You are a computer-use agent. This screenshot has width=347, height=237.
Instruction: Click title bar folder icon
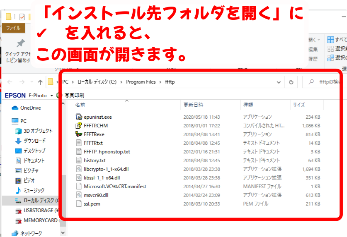pos(8,17)
